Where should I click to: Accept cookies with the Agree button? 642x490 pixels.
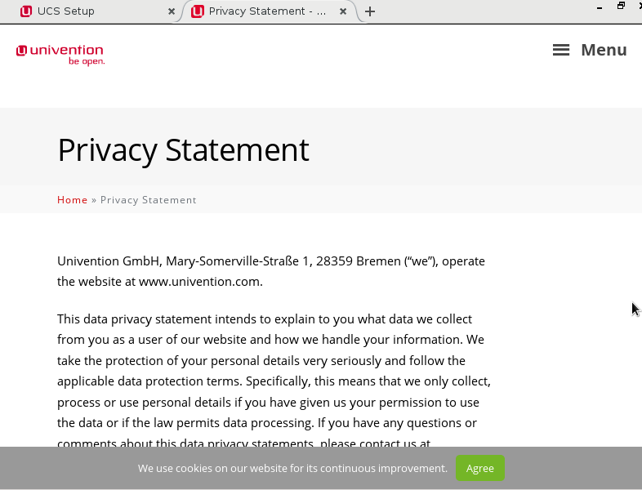coord(480,469)
